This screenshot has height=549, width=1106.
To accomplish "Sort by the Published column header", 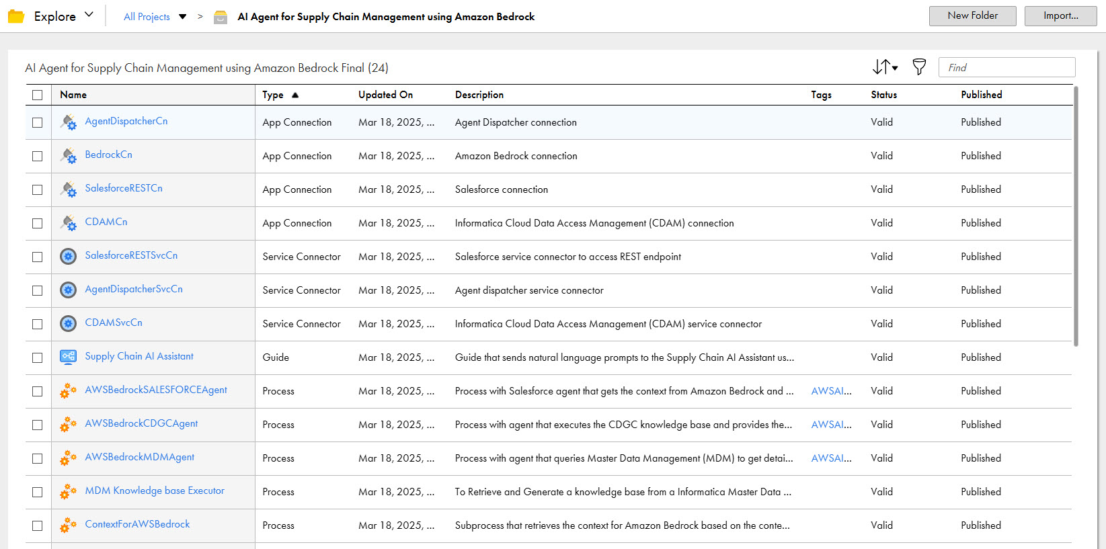I will click(x=982, y=95).
